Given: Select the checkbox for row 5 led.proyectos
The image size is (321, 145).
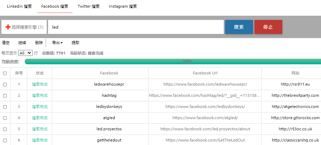Looking at the screenshot, I should point(5,129).
